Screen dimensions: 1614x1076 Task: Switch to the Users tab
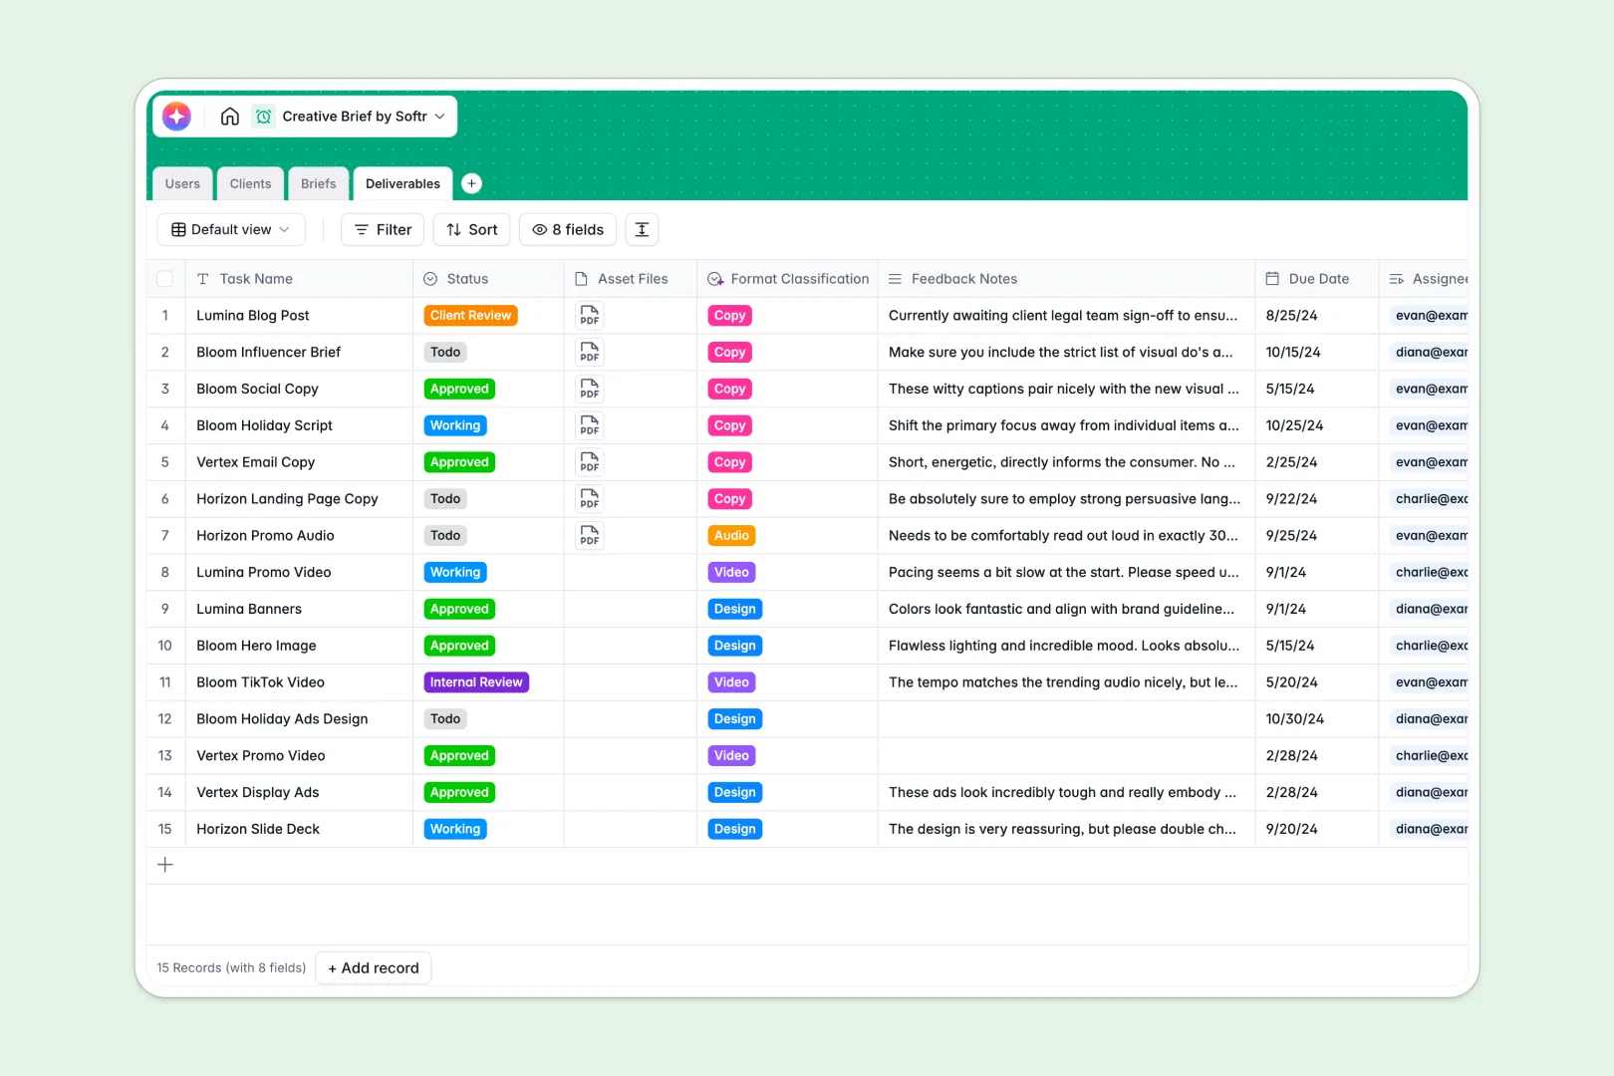point(182,183)
